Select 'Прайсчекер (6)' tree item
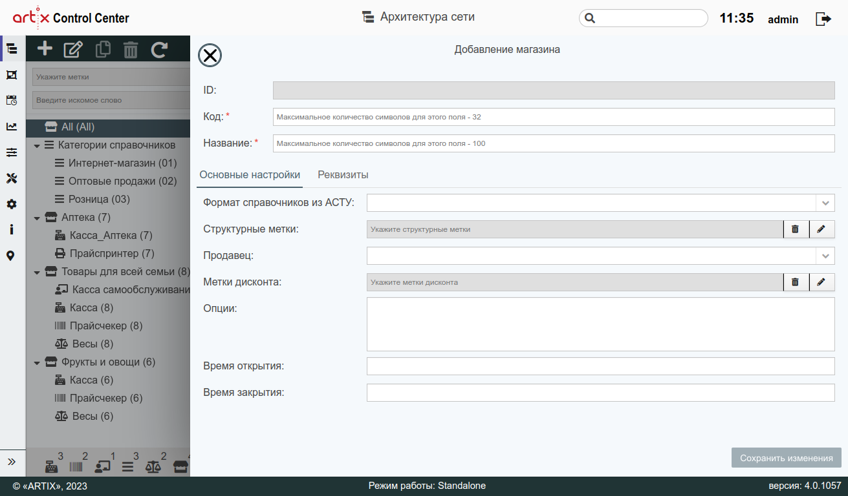This screenshot has width=848, height=496. click(x=98, y=398)
